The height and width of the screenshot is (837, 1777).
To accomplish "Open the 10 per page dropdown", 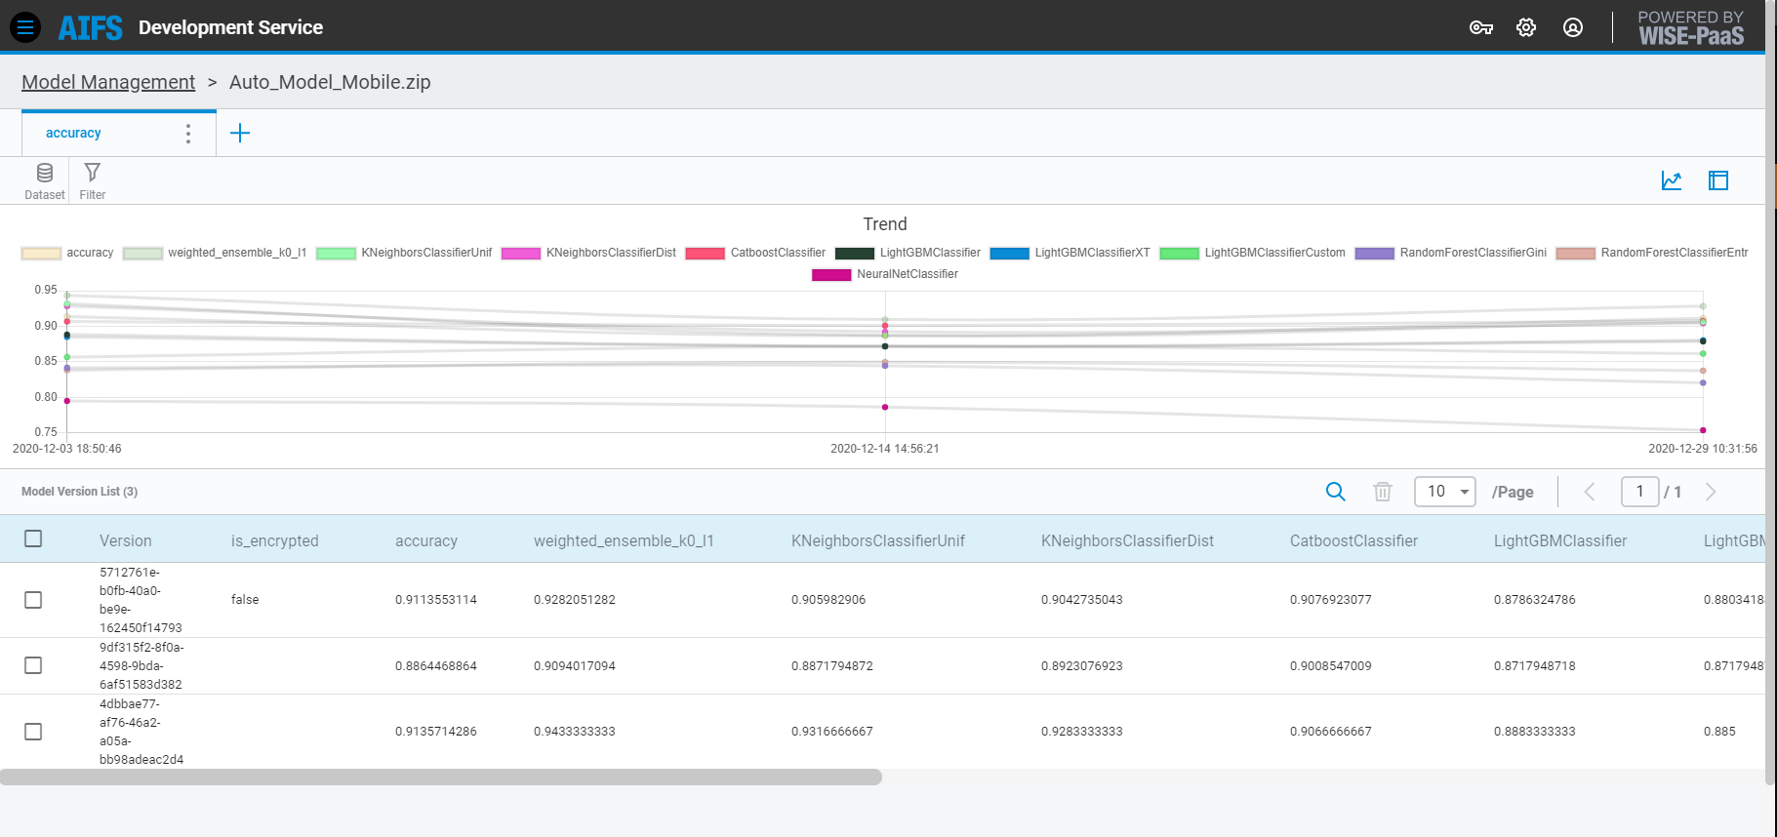I will [x=1445, y=492].
